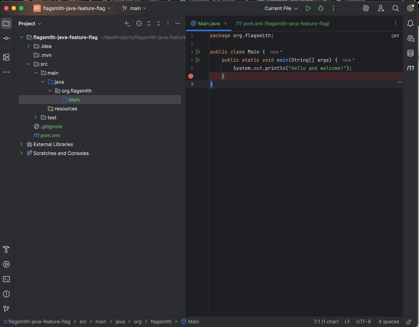Switch to the pom.xml editor tab

click(x=283, y=24)
